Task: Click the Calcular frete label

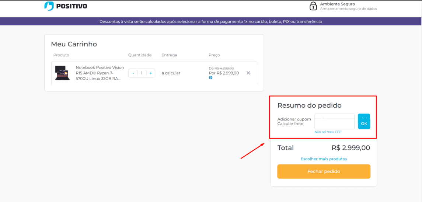Action: click(x=290, y=123)
